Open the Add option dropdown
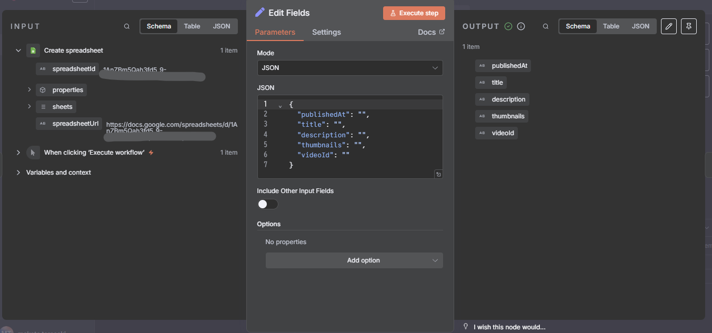This screenshot has width=712, height=333. point(354,260)
